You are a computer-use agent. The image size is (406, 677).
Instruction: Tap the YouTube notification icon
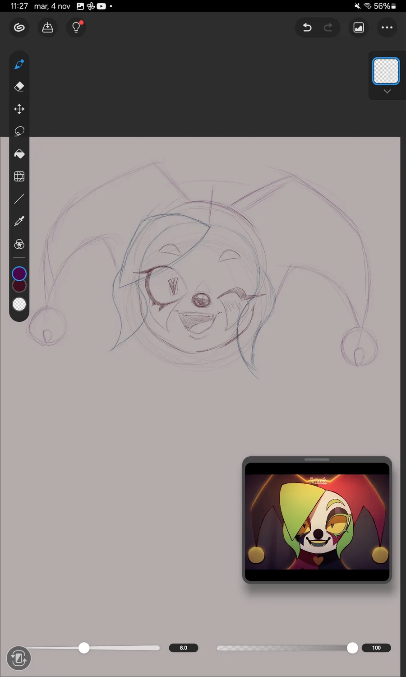(x=101, y=6)
